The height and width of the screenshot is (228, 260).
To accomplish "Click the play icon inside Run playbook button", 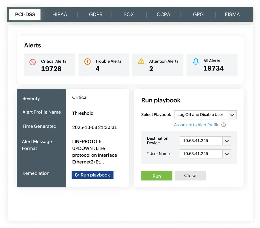I will pos(76,175).
